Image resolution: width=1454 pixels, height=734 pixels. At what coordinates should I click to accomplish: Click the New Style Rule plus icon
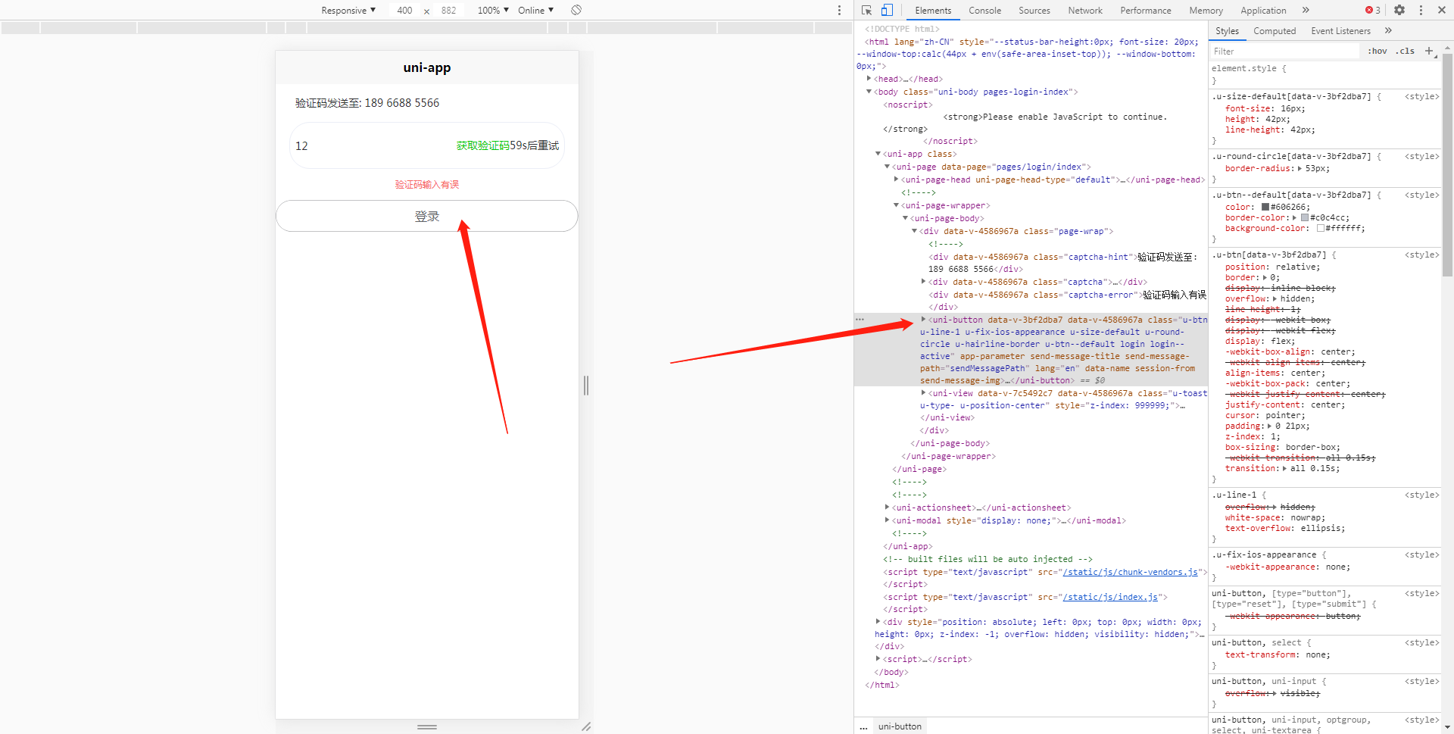1430,51
